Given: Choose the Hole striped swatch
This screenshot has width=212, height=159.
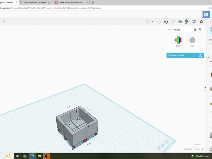Looking at the screenshot, I should [192, 40].
